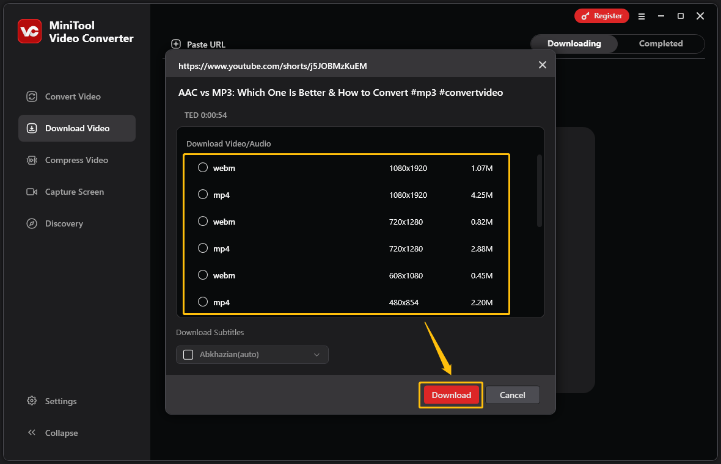Click the 2.20M file size value

481,302
